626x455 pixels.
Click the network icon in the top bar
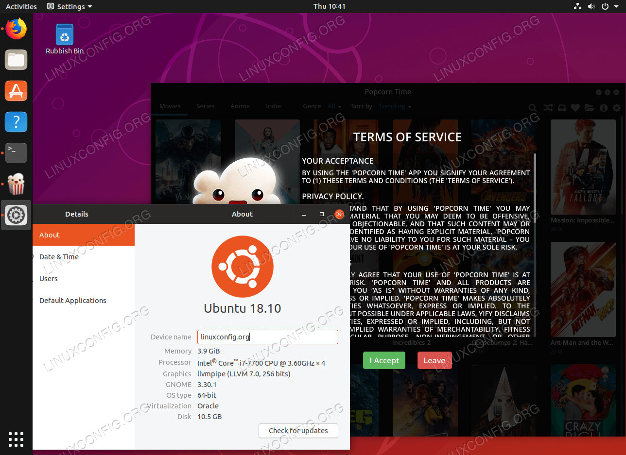pos(578,6)
